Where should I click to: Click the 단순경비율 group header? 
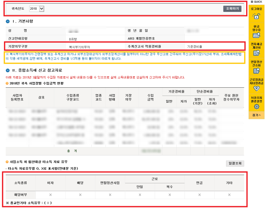(204, 92)
